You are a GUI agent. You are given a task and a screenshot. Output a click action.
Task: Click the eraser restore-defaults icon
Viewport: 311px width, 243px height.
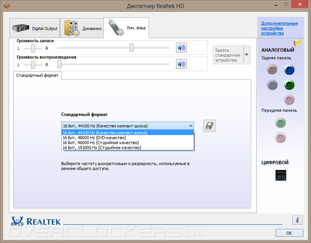tap(209, 126)
